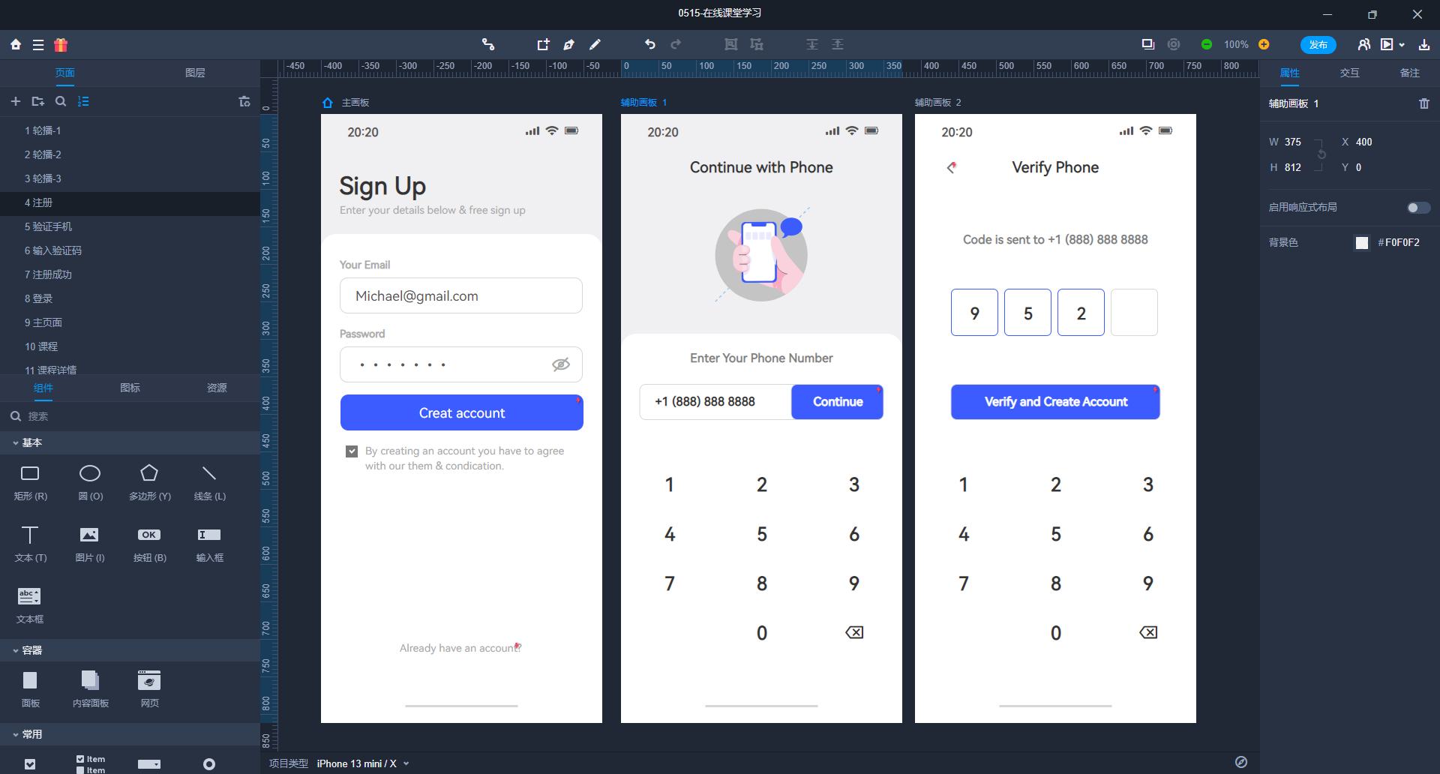
Task: Click the add page plus icon
Action: (15, 101)
